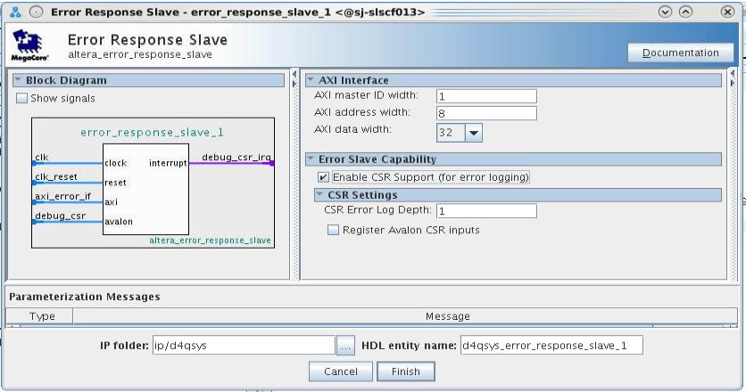Click the MegaCore logo icon

(x=29, y=45)
